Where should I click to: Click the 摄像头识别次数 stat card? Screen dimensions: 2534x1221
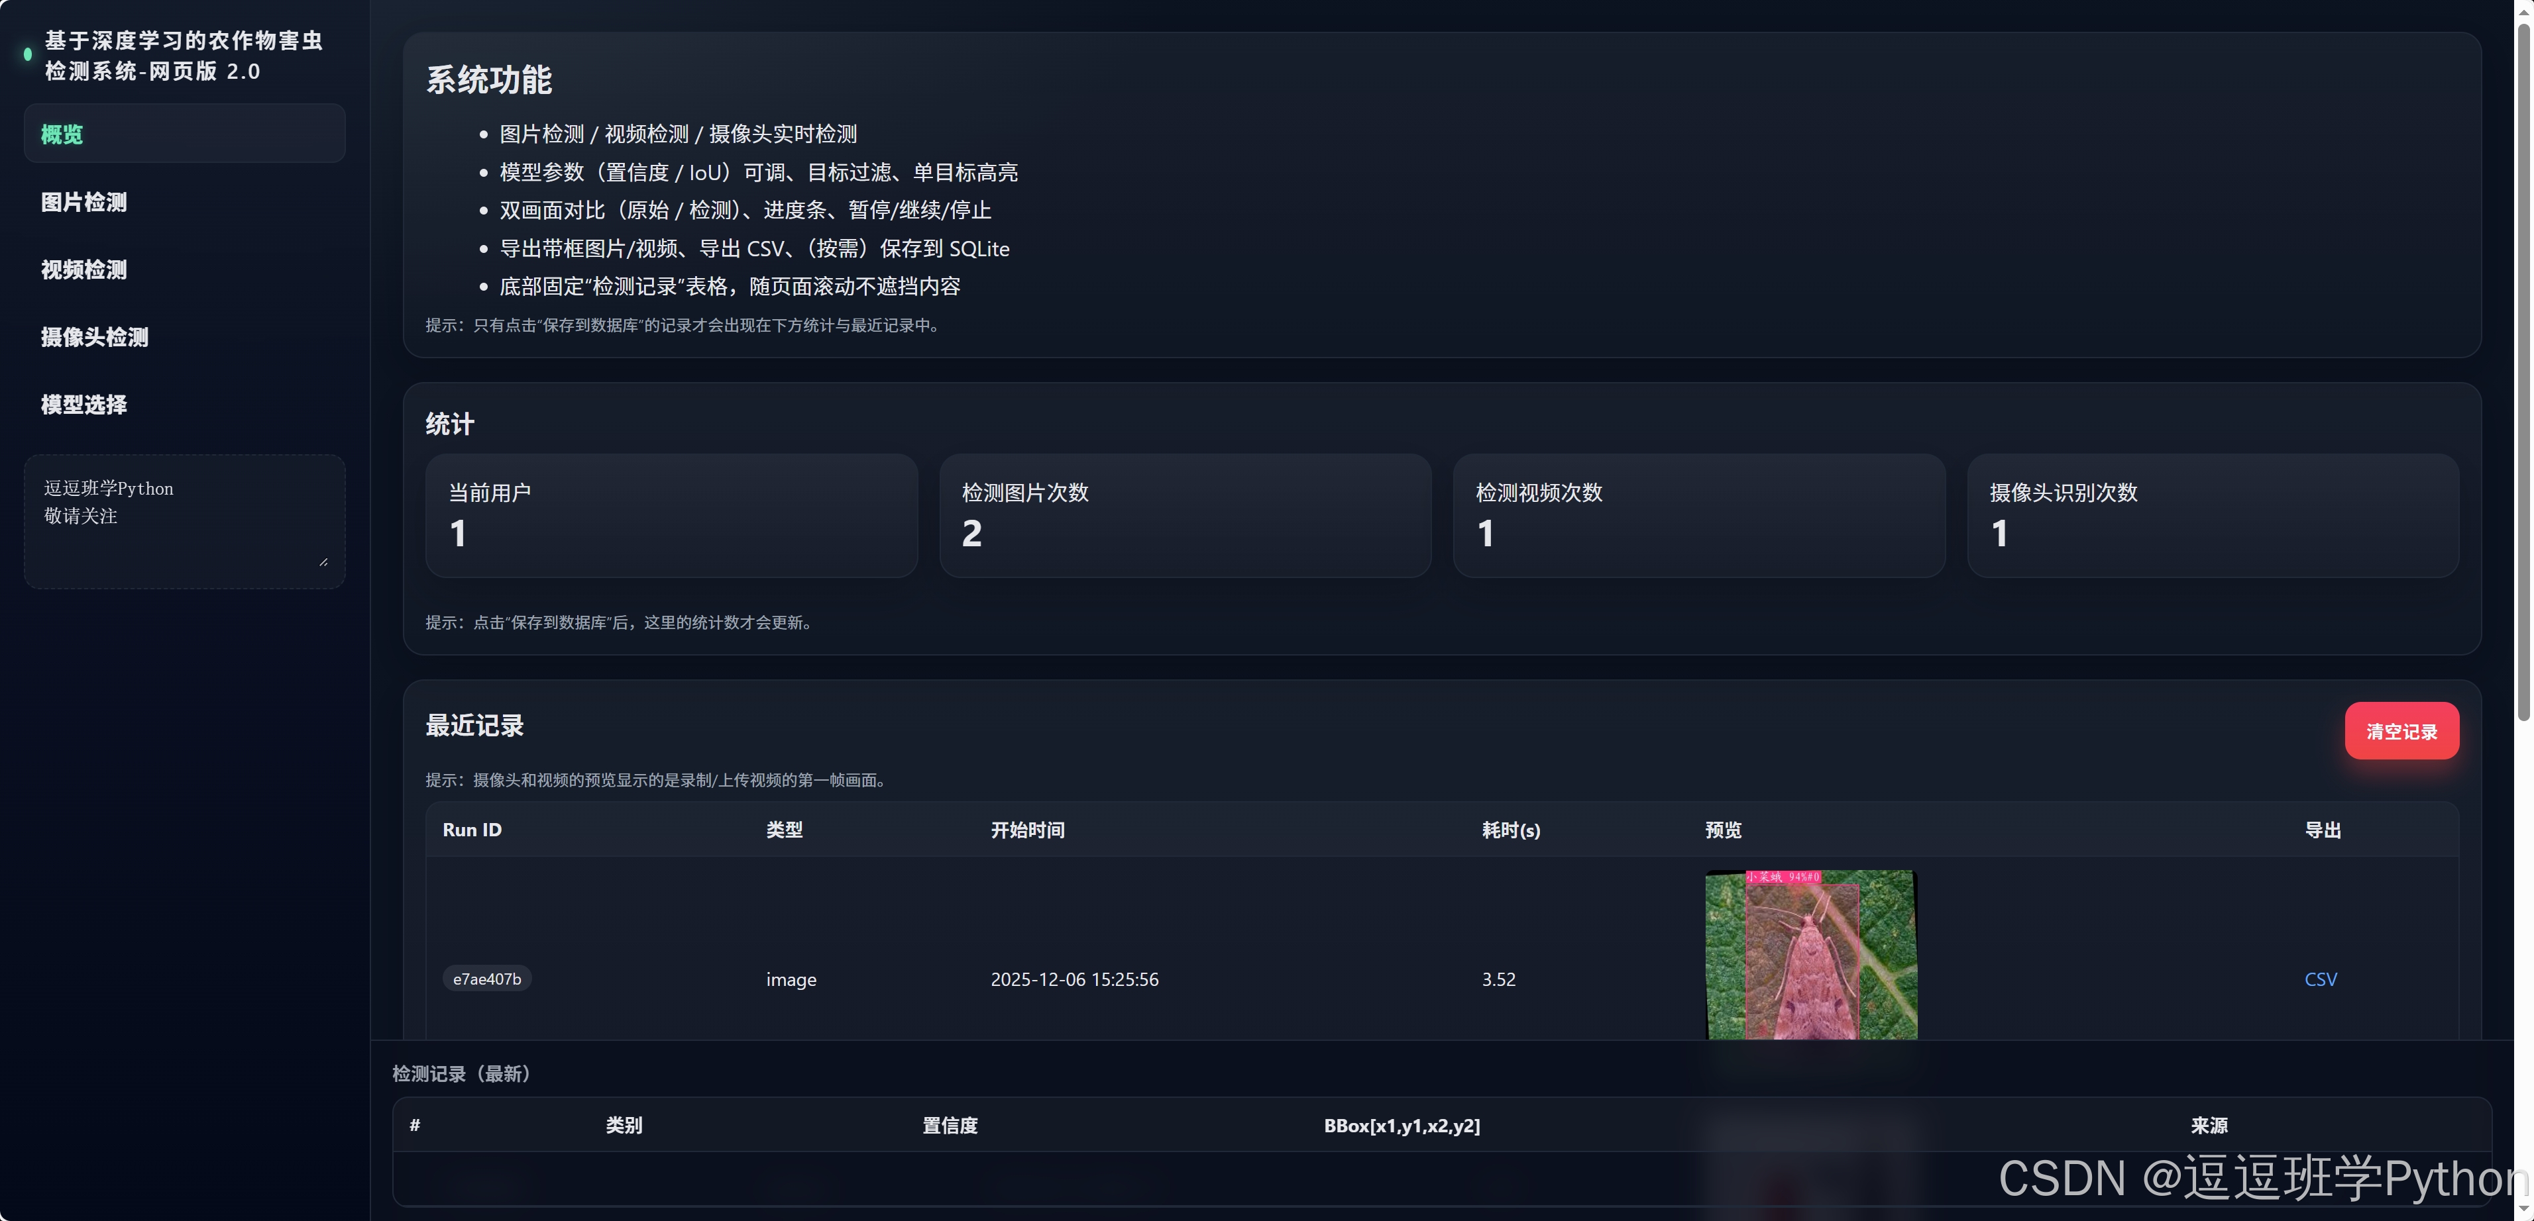2213,515
